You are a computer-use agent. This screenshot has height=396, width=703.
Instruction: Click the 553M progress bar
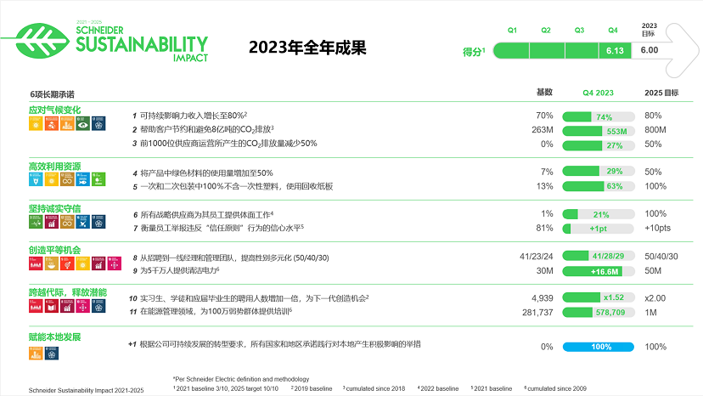click(599, 131)
